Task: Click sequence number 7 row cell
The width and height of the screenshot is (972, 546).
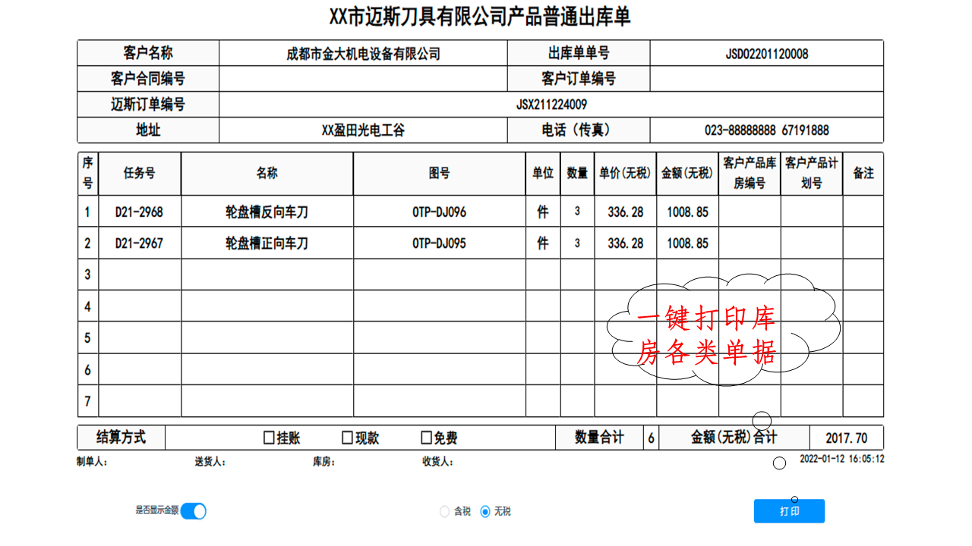Action: tap(87, 401)
